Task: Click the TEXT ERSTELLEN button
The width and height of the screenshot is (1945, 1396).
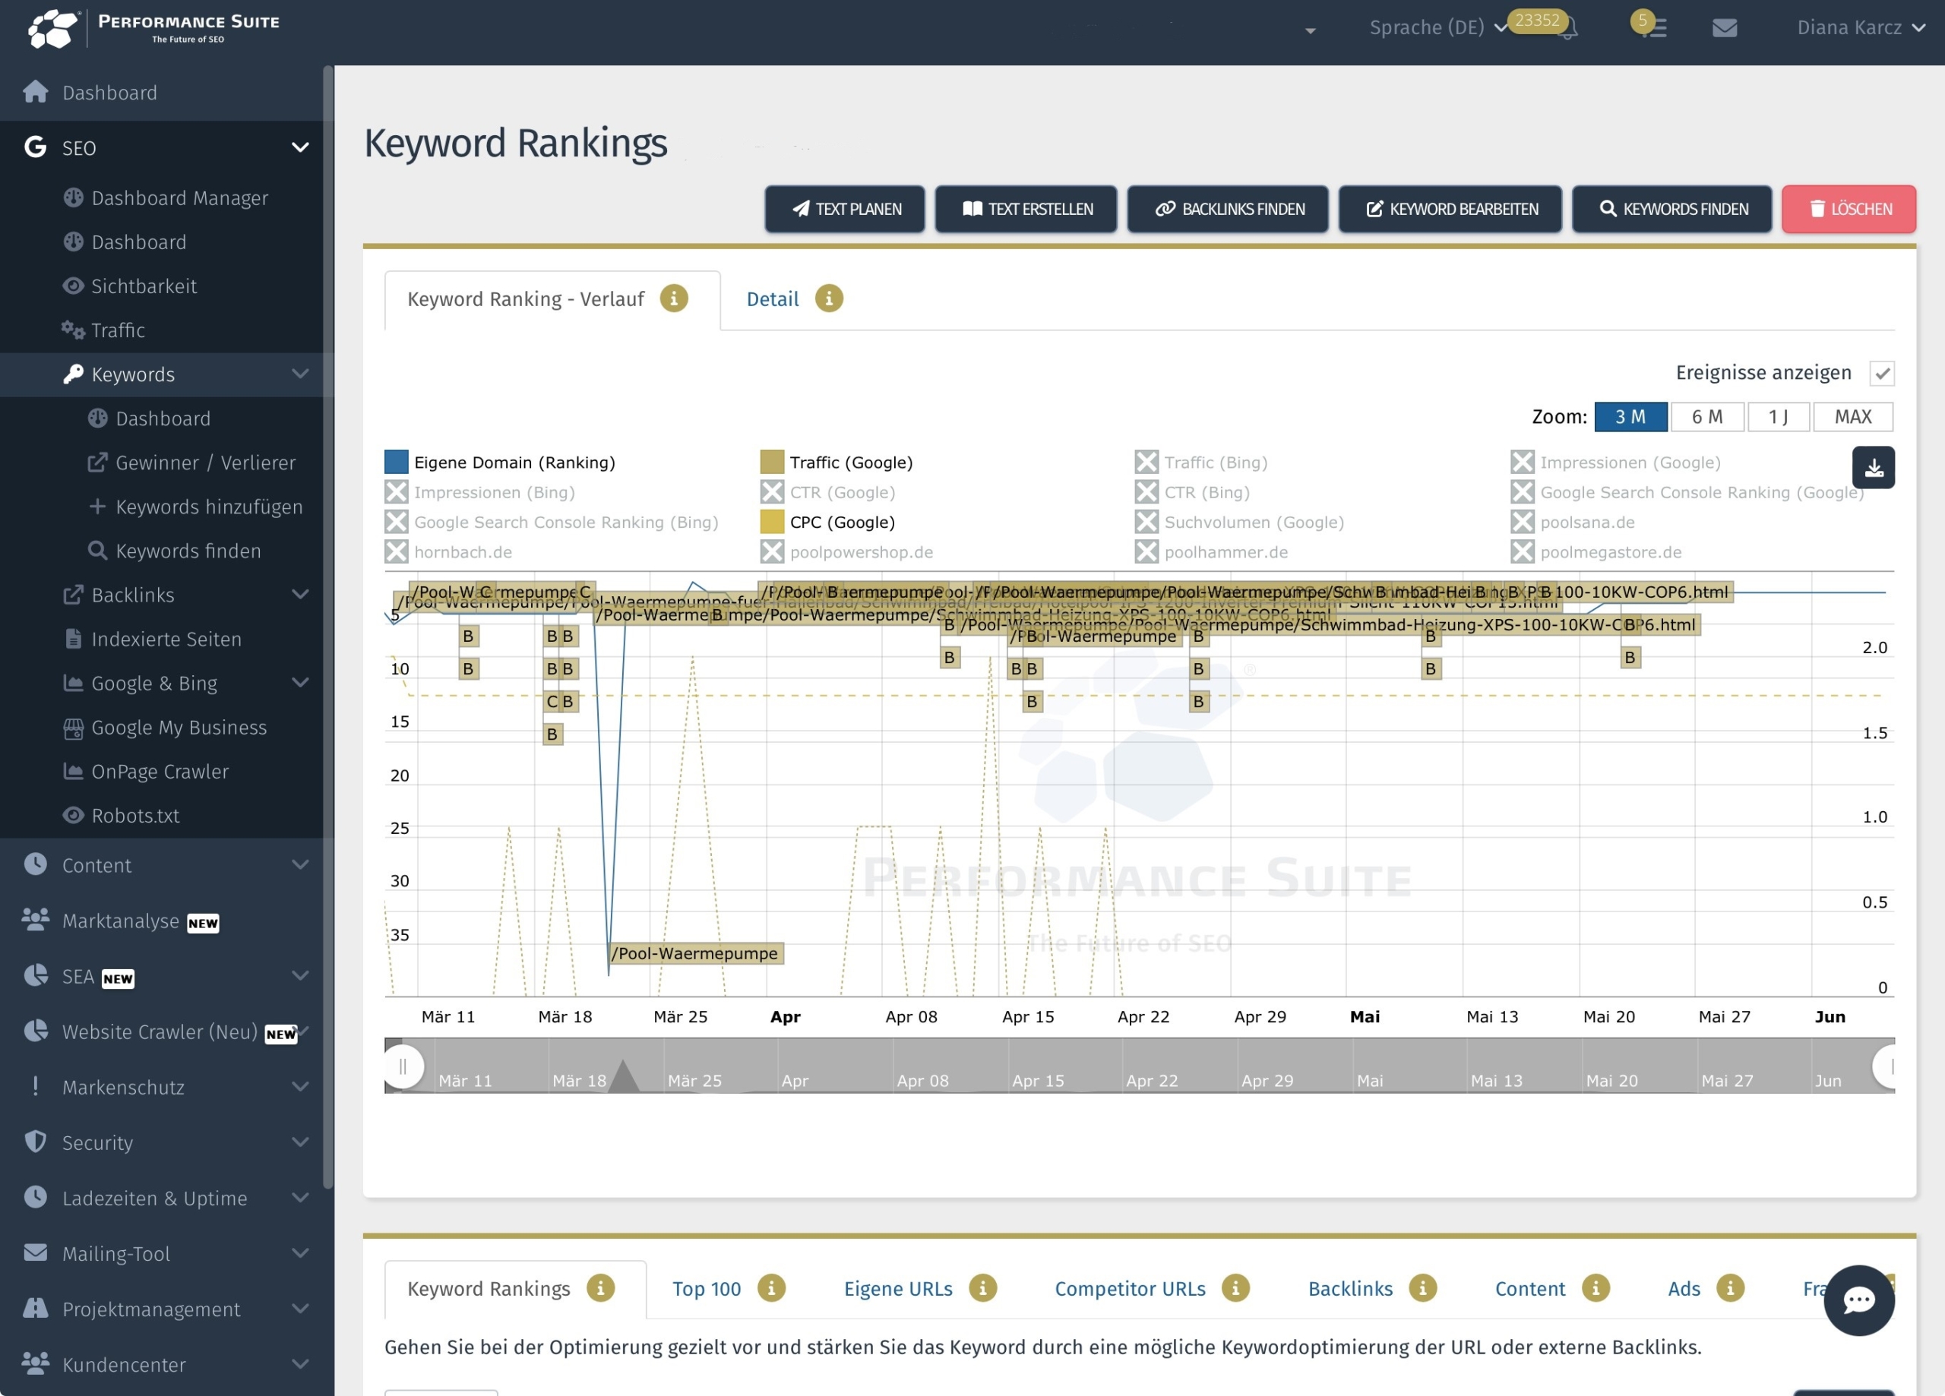Action: (x=1026, y=209)
